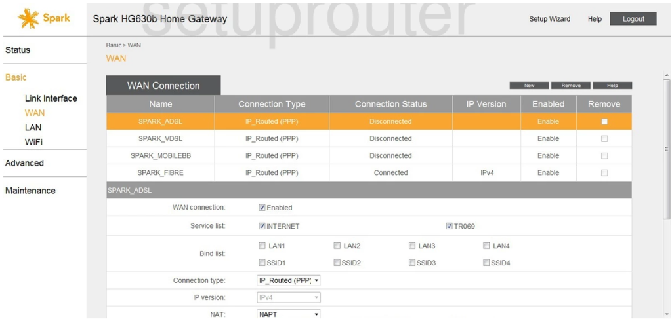This screenshot has width=672, height=319.
Task: Open the Status menu in sidebar
Action: [x=18, y=50]
